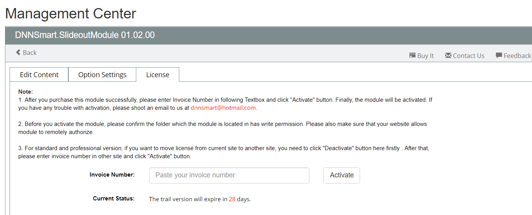The image size is (532, 215).
Task: Click the DNNSmart.SlideoutModule 01.02.00 title
Action: 85,35
